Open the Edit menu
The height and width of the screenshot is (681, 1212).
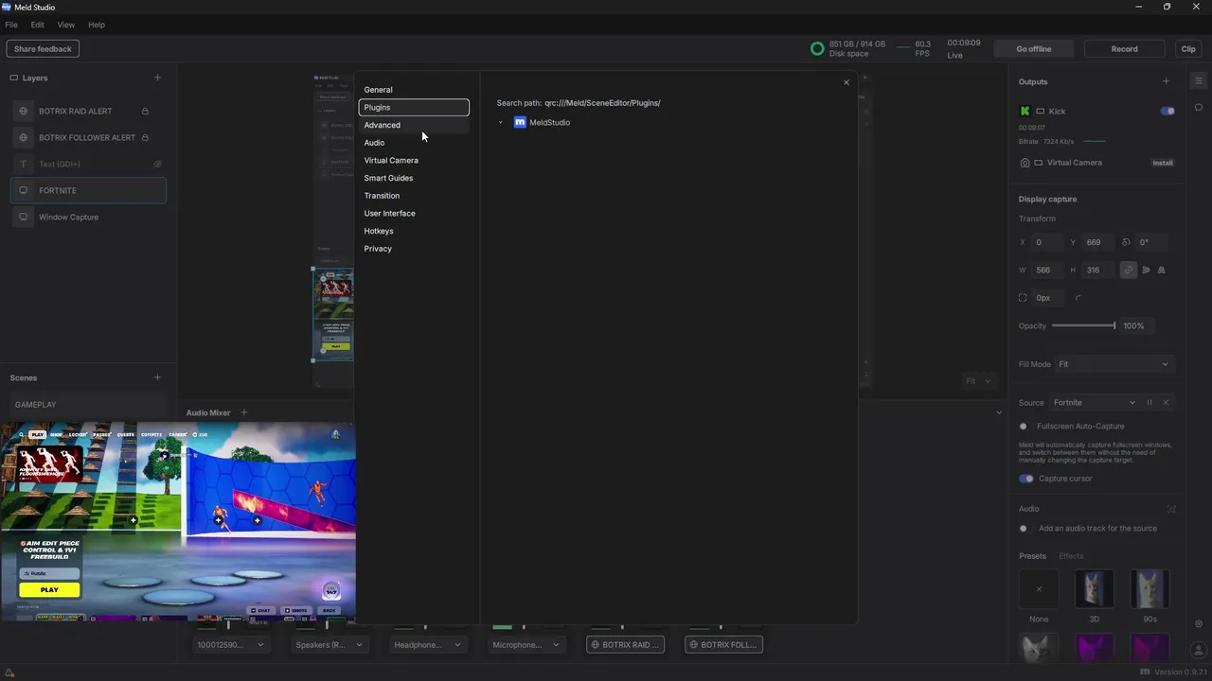pos(38,25)
